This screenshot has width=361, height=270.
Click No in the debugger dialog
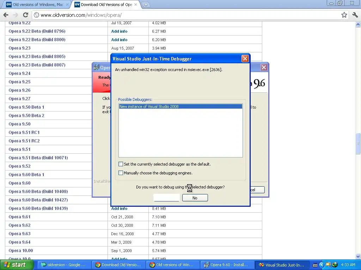point(195,198)
